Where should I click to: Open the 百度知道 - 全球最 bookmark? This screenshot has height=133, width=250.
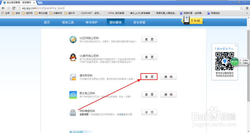click(191, 13)
